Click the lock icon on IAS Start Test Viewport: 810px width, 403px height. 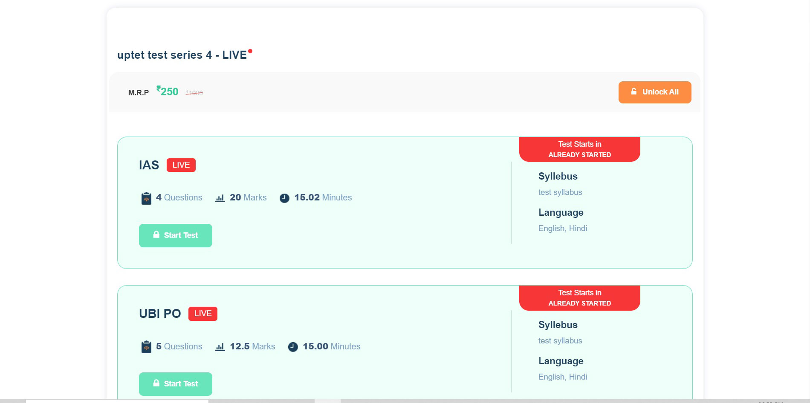point(156,234)
